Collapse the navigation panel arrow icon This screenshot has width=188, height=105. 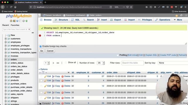point(39,15)
